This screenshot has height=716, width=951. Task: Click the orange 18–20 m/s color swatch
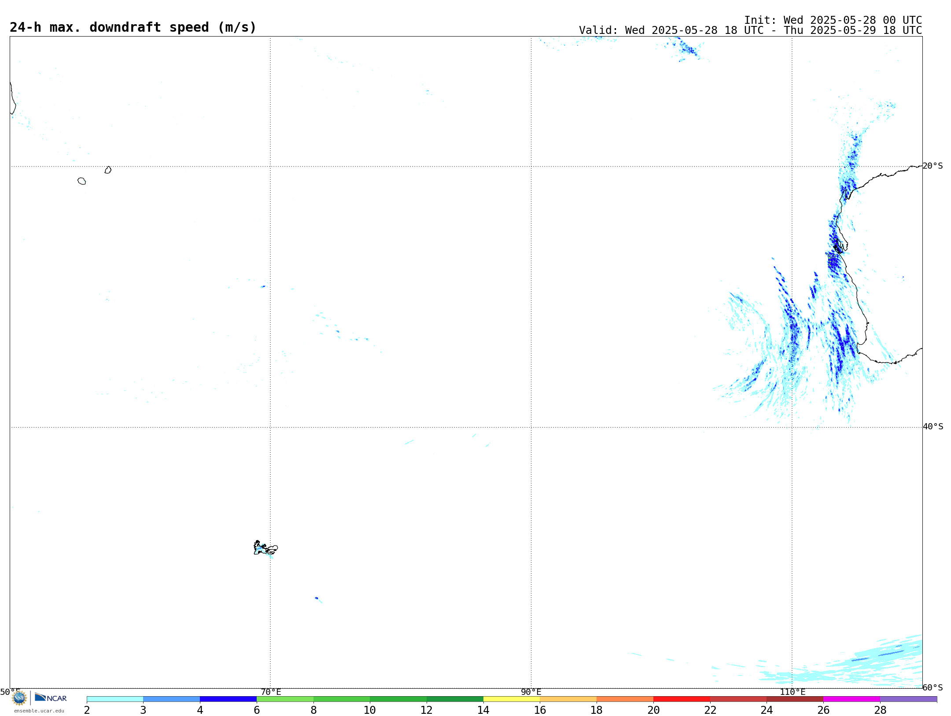[625, 699]
